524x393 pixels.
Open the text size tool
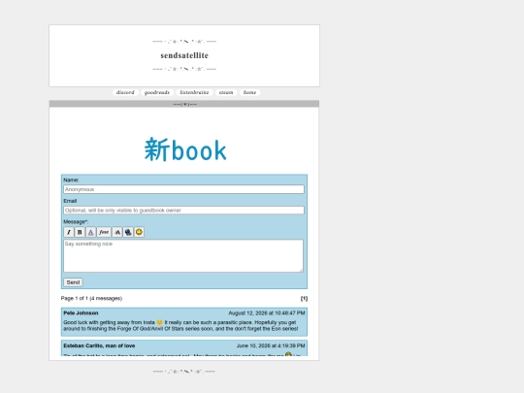pyautogui.click(x=117, y=232)
